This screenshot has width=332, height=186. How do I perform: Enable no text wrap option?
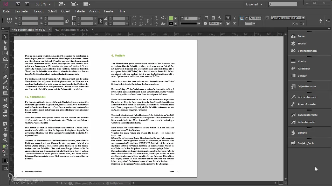[227, 18]
